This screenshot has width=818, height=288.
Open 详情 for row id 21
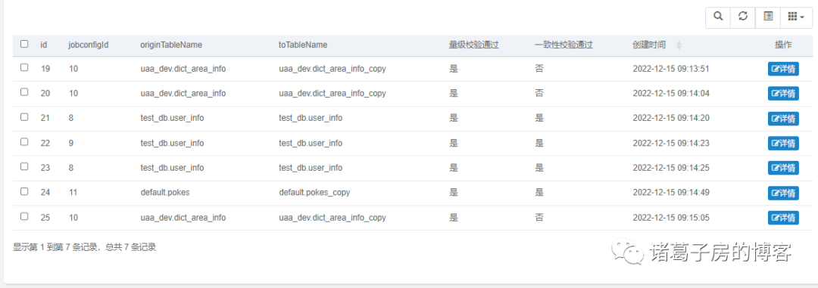tap(783, 118)
